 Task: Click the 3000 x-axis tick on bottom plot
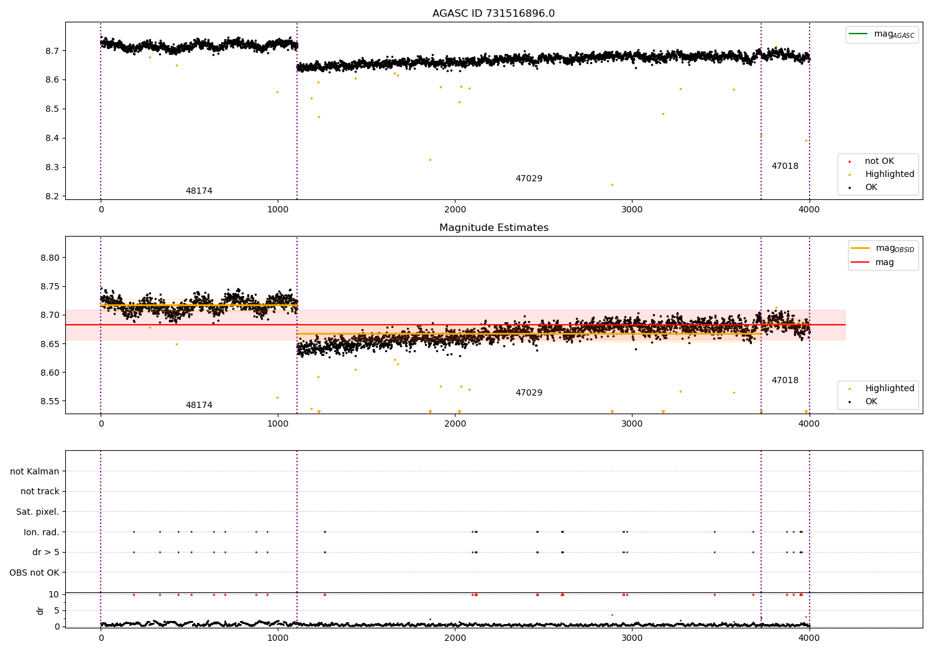click(x=632, y=637)
